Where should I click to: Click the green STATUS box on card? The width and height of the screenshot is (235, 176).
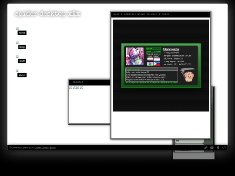(x=153, y=50)
